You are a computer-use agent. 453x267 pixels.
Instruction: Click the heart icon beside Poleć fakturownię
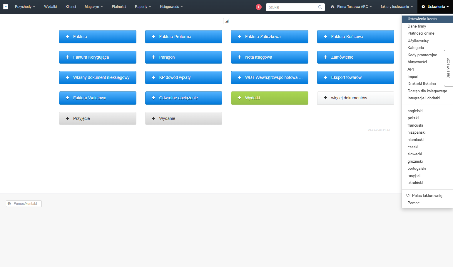[x=408, y=195]
